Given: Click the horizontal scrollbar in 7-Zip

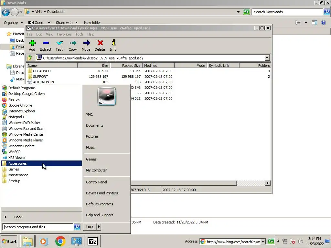Looking at the screenshot, I should tap(184, 183).
